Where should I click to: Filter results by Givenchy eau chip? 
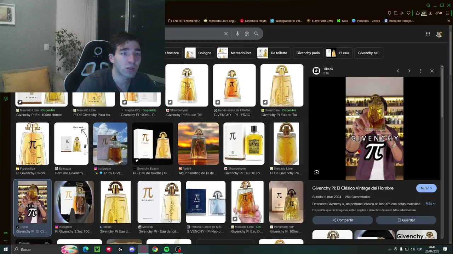(x=369, y=53)
